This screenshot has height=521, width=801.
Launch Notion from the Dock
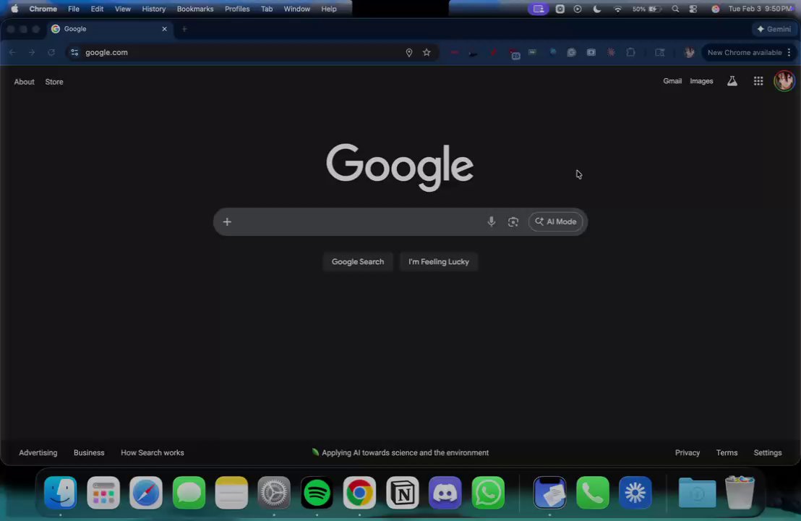click(403, 493)
